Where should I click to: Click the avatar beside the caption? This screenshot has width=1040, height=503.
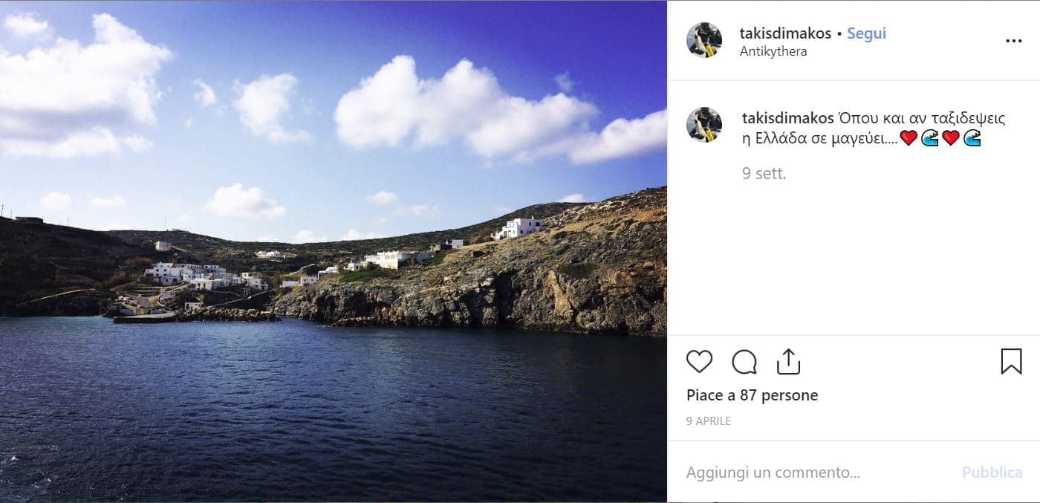point(704,125)
